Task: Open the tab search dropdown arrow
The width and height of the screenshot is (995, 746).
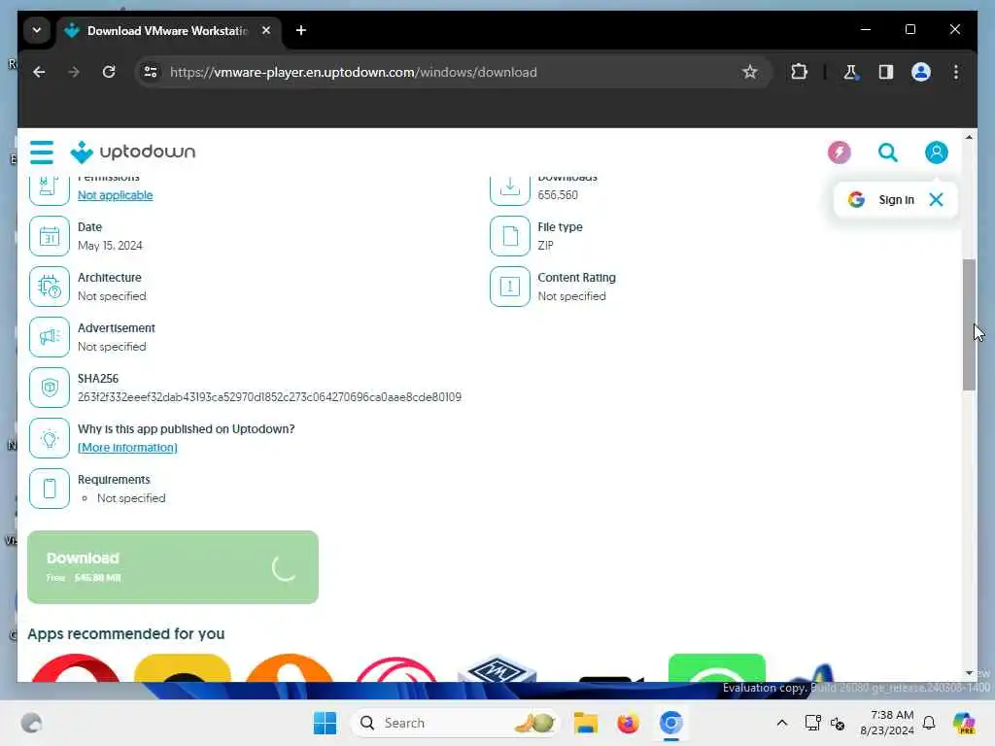Action: pyautogui.click(x=37, y=30)
